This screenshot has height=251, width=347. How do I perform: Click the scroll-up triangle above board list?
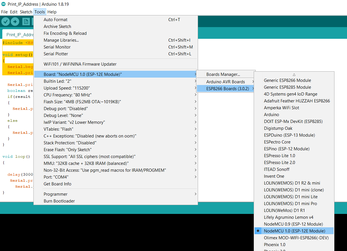[x=294, y=74]
